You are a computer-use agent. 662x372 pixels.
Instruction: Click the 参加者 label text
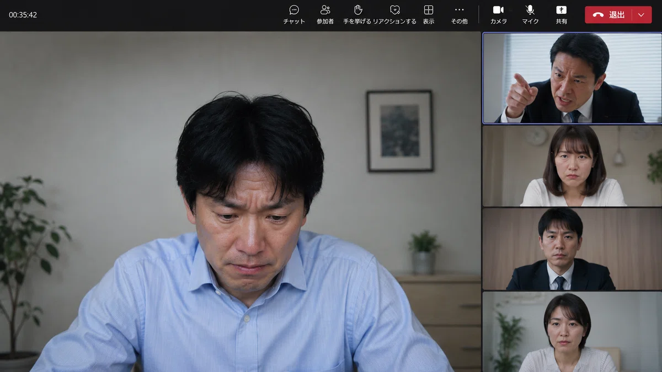pyautogui.click(x=325, y=21)
